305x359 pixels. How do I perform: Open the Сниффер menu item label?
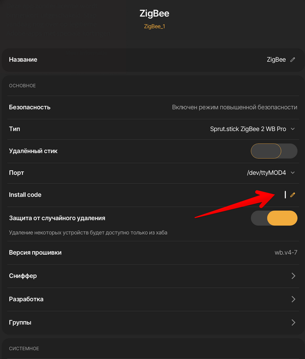pyautogui.click(x=23, y=276)
